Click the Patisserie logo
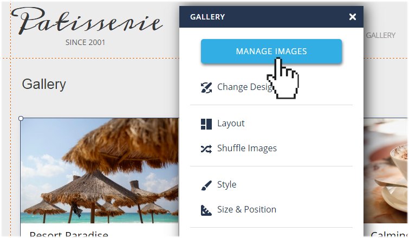The height and width of the screenshot is (238, 409). (87, 21)
